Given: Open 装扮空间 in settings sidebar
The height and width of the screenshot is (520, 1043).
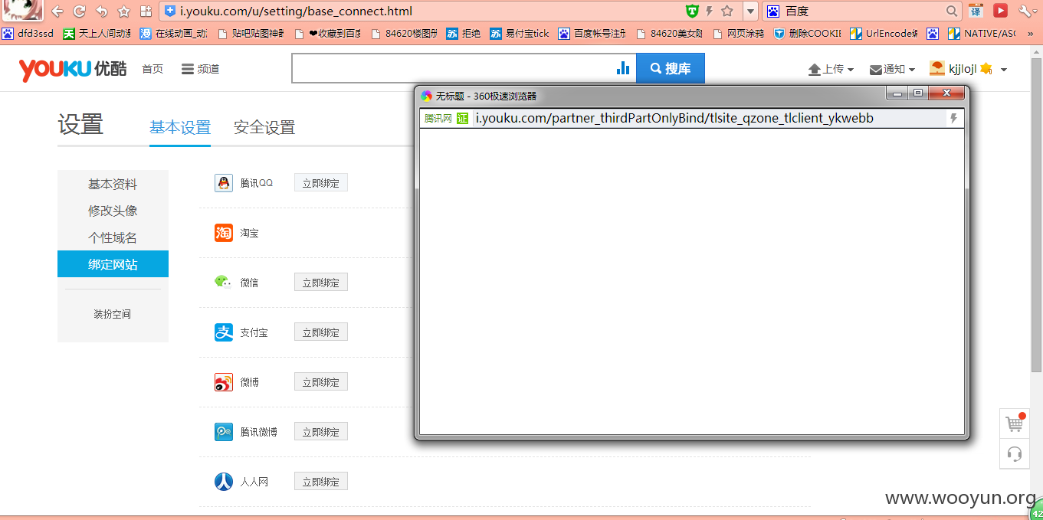Looking at the screenshot, I should pyautogui.click(x=113, y=314).
